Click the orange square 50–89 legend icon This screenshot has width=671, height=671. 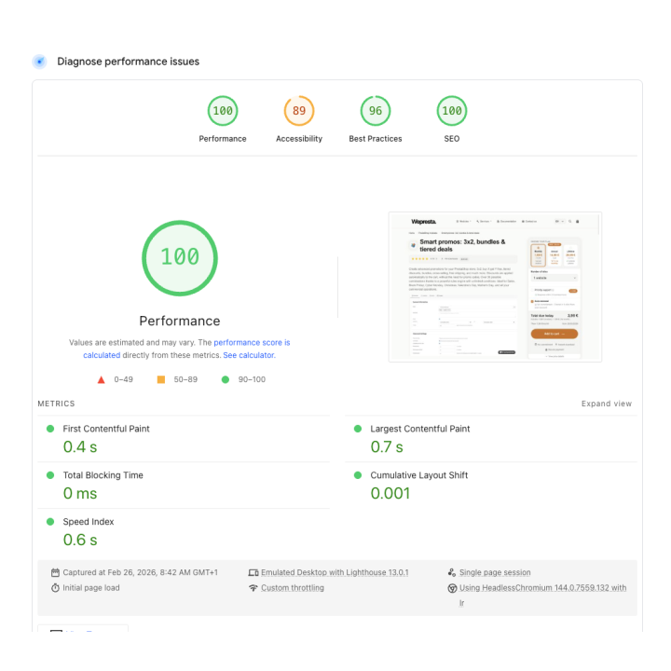point(161,379)
